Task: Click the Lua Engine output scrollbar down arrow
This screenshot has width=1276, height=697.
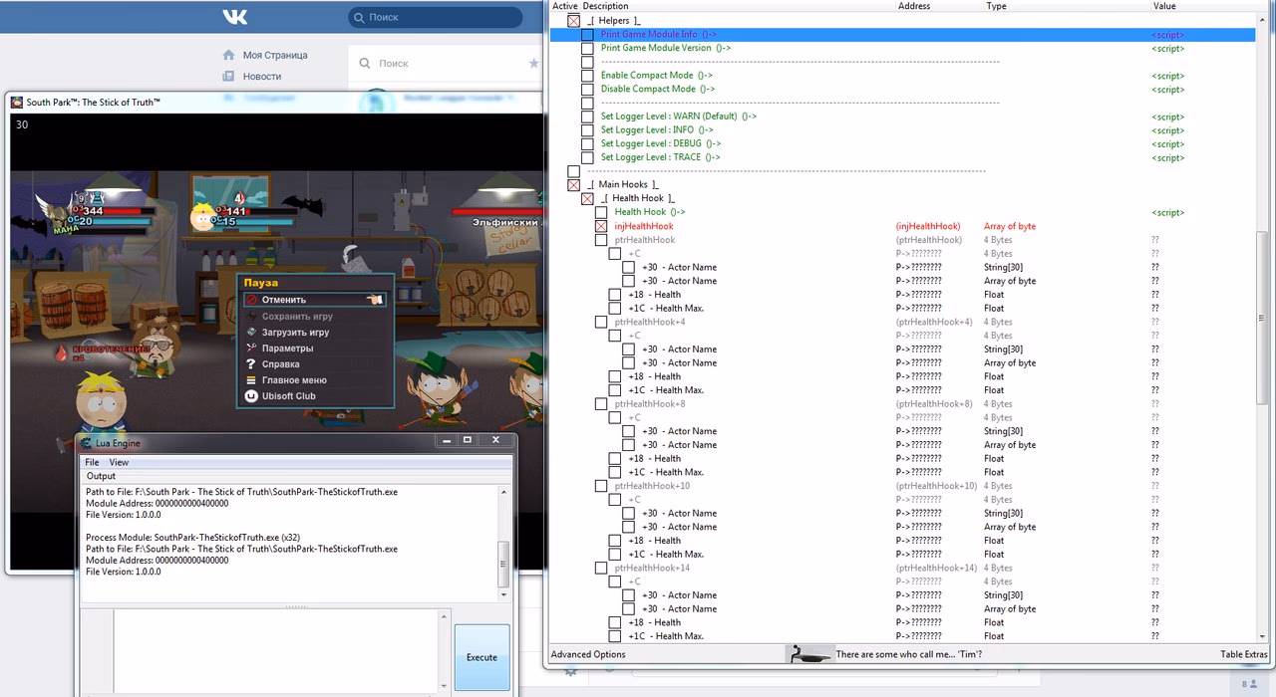Action: pyautogui.click(x=503, y=596)
